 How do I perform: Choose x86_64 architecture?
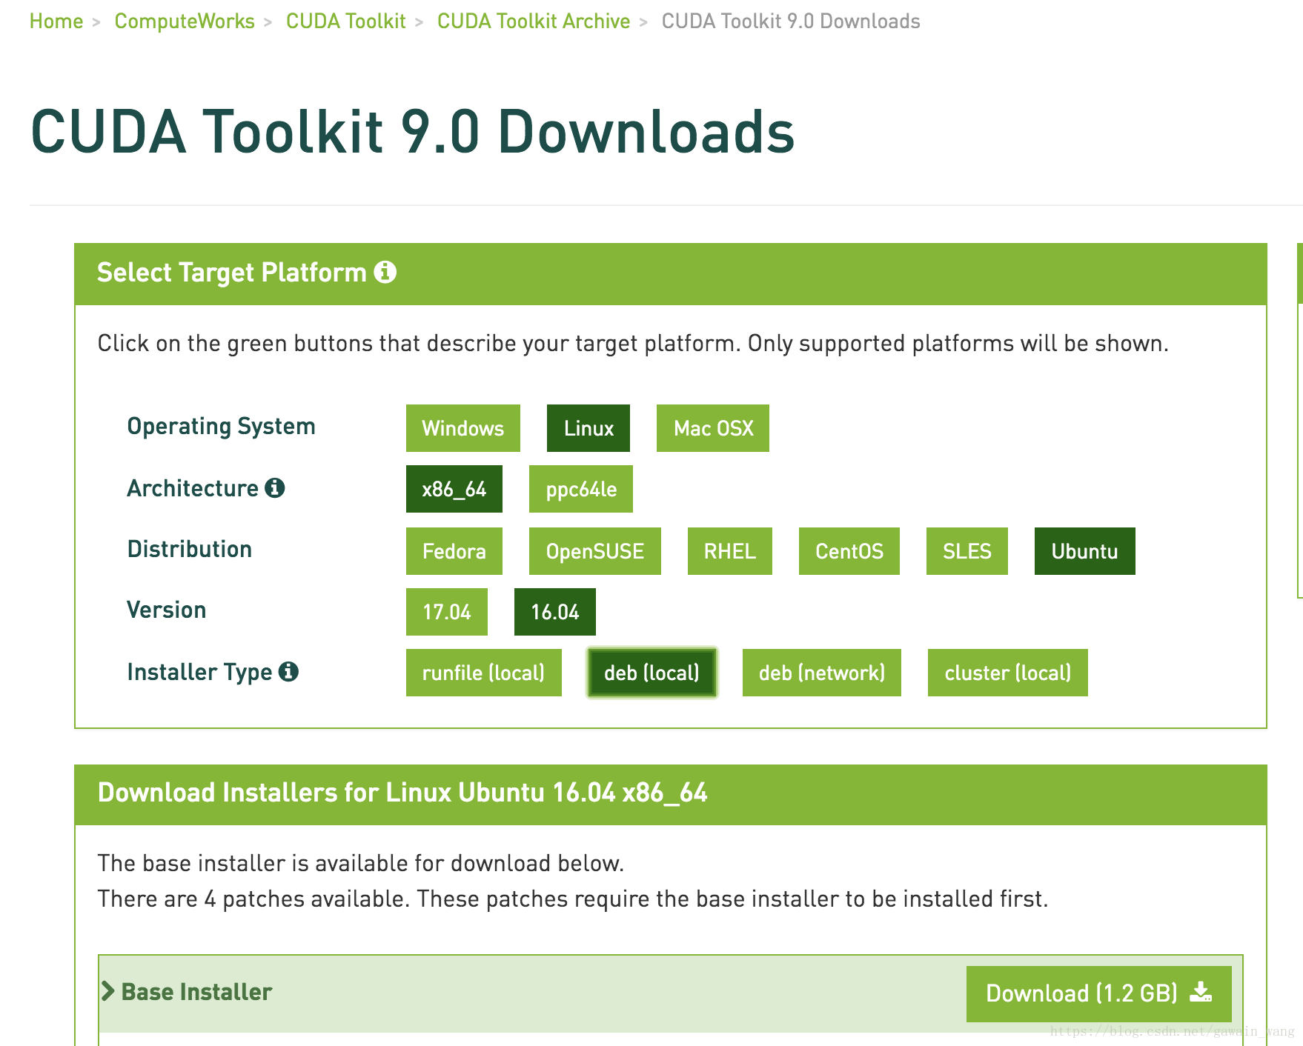click(454, 489)
